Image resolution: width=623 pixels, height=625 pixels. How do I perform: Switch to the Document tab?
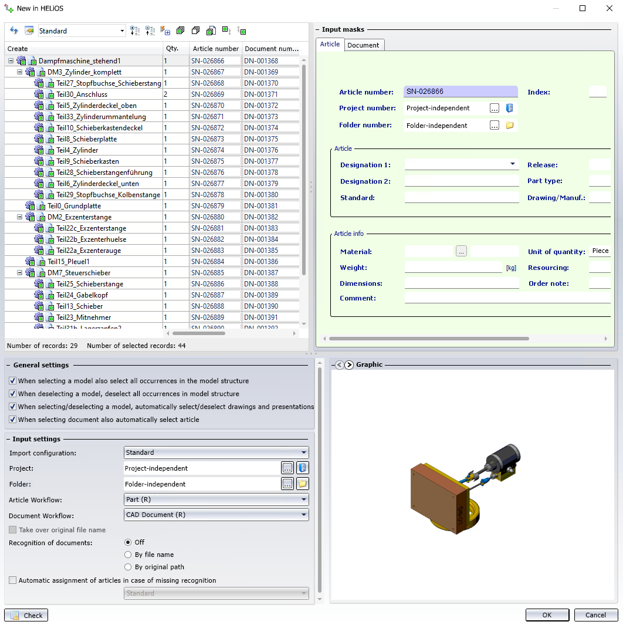click(363, 45)
